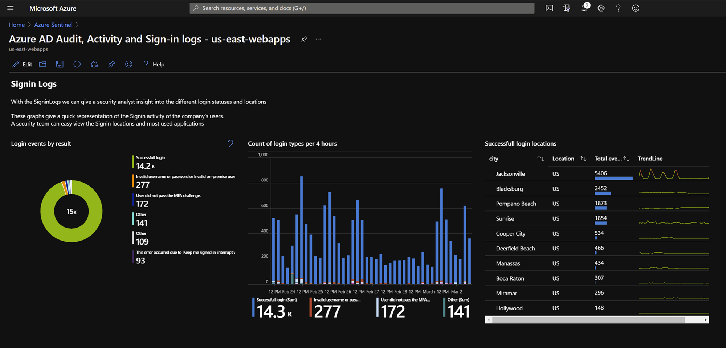This screenshot has height=348, width=726.
Task: Select the Cooper City row
Action: 597,233
